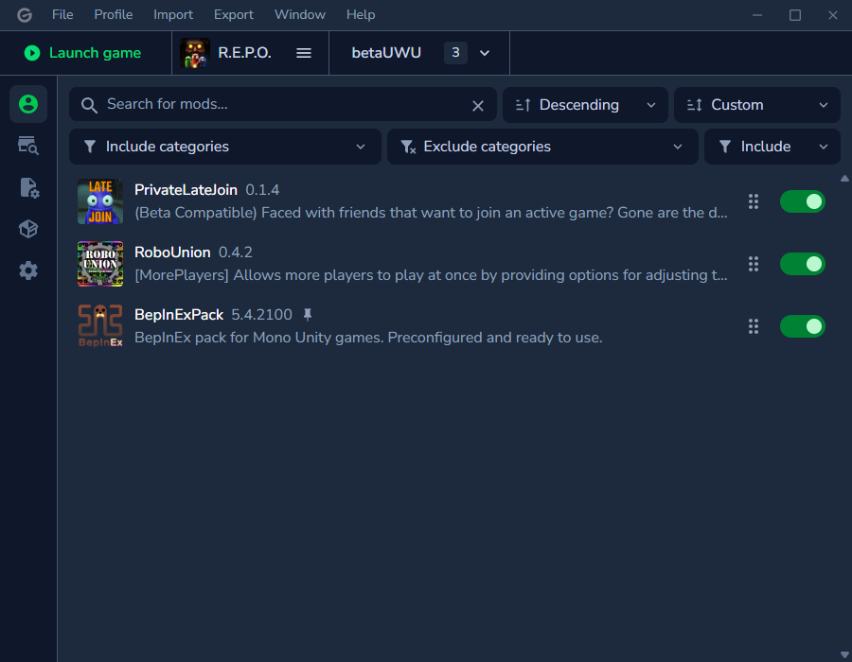Disable the PrivateLateJoin mod toggle

803,201
